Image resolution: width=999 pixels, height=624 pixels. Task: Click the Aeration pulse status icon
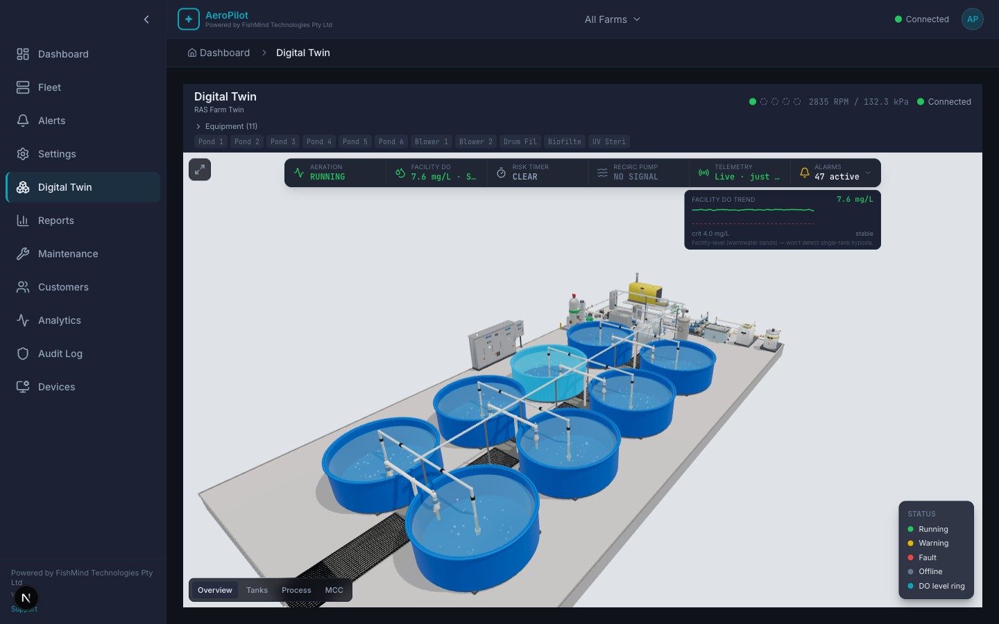pyautogui.click(x=299, y=173)
